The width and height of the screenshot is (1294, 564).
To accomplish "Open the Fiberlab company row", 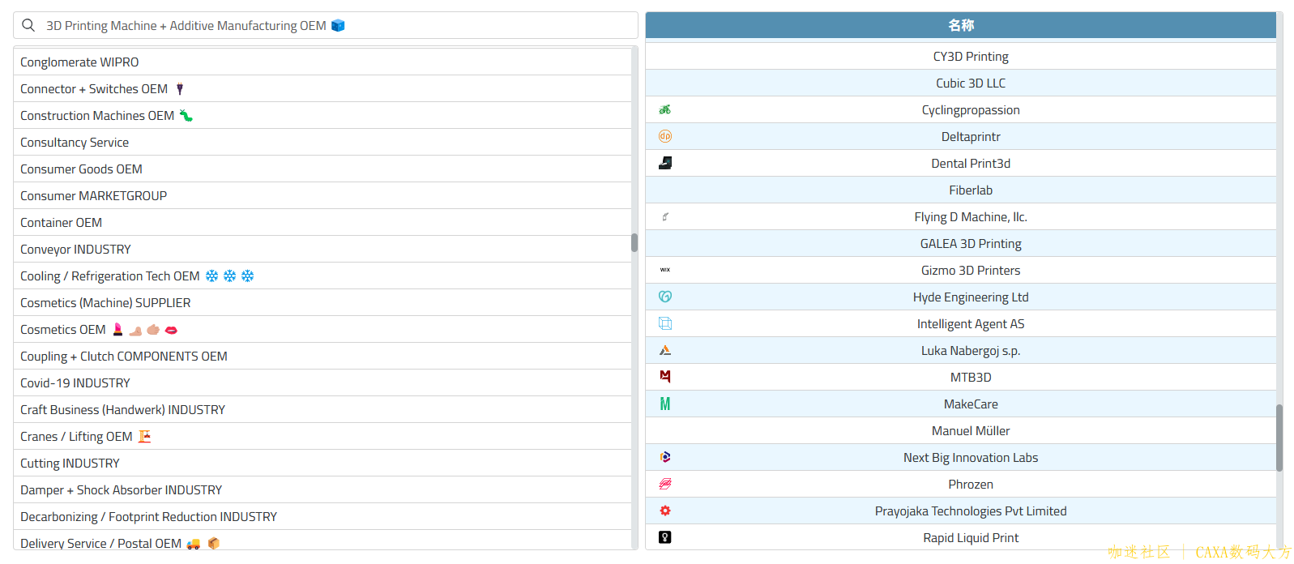I will tap(961, 190).
